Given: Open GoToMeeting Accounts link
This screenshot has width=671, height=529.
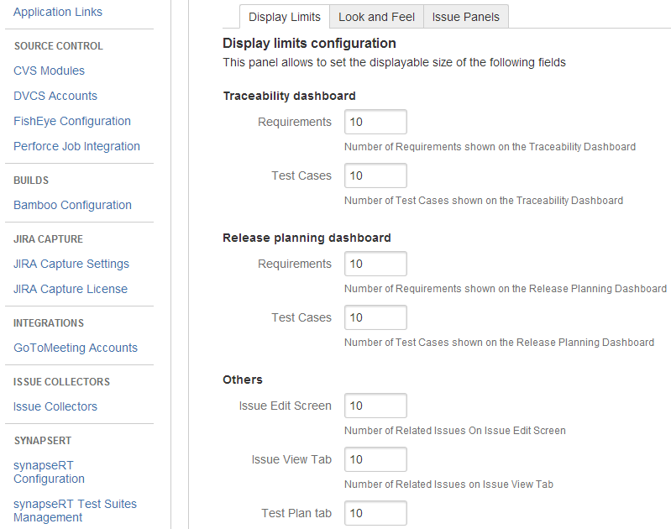Looking at the screenshot, I should 76,348.
